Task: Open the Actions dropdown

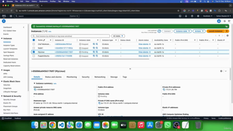Action: click(199, 31)
